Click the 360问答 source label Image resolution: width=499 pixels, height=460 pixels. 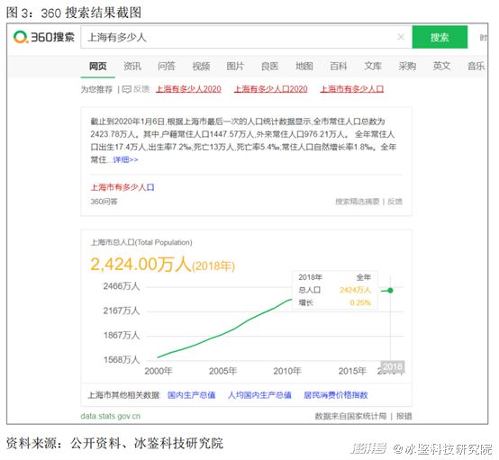click(104, 202)
